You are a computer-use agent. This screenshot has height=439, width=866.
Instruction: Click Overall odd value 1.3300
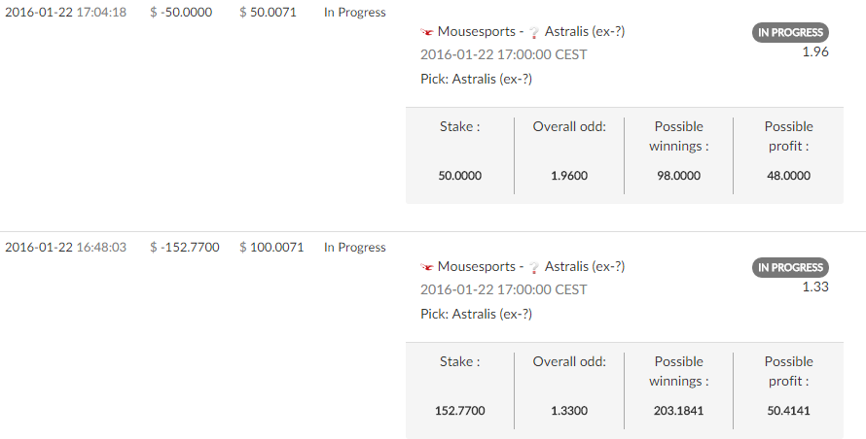click(569, 411)
